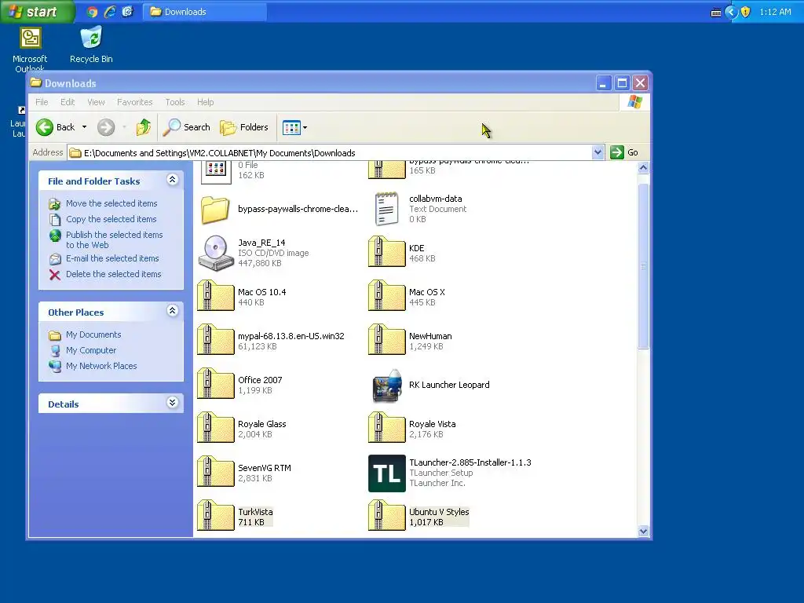Click the 0 File item icon
Image resolution: width=804 pixels, height=603 pixels.
coord(216,171)
